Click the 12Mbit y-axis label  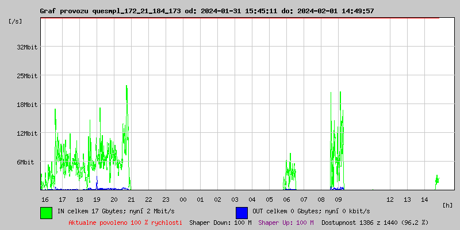coord(27,133)
